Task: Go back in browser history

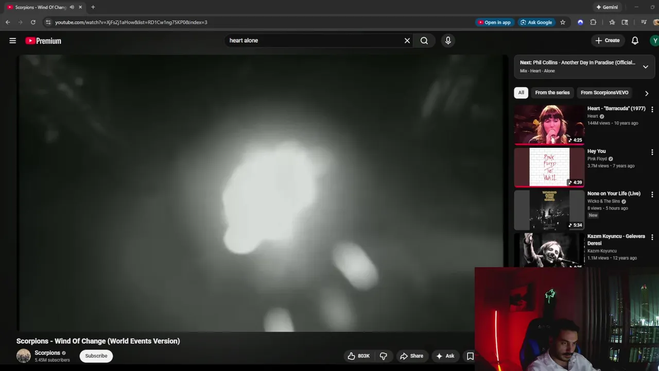Action: (8, 22)
